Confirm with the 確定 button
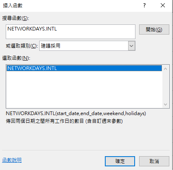 point(120,161)
